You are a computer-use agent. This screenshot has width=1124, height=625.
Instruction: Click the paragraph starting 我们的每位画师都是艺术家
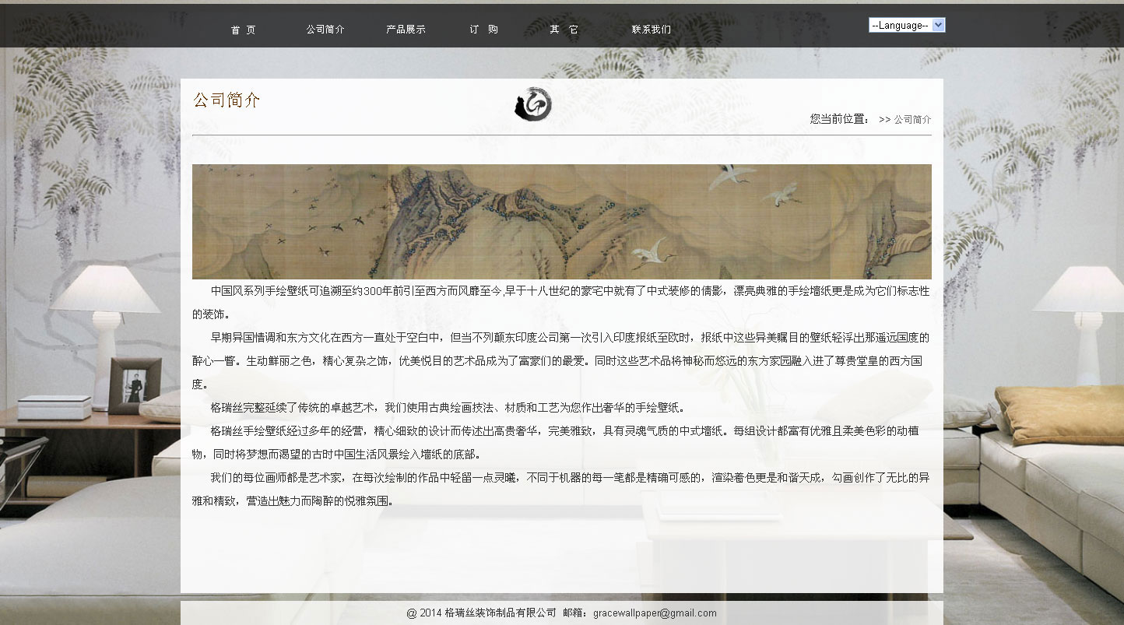click(561, 490)
